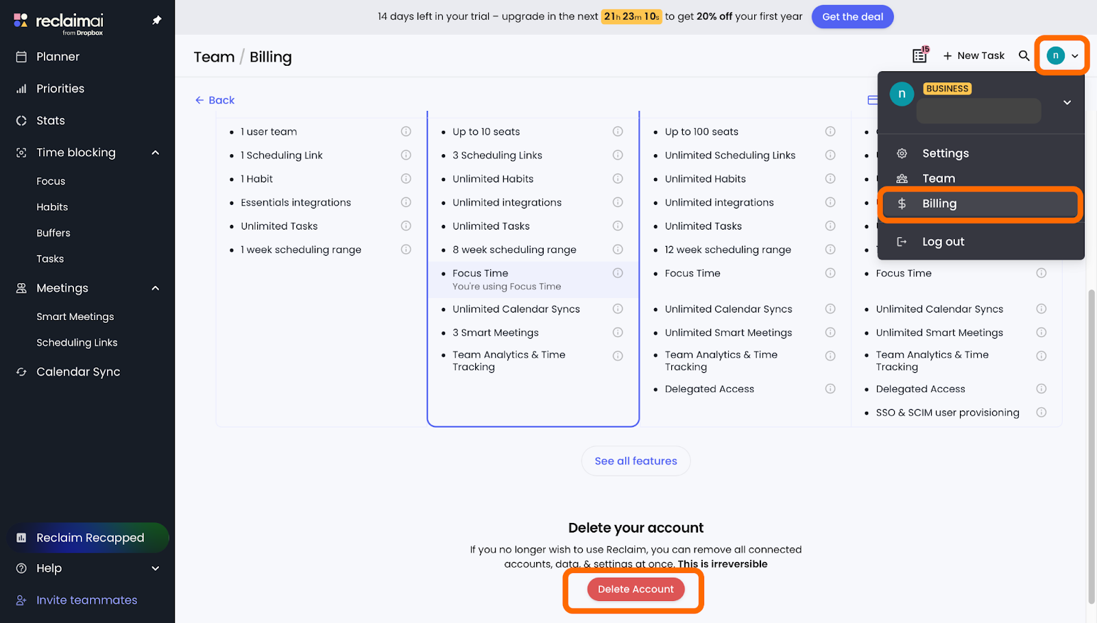Click the Delete Account button
Screen dimensions: 1097x623
(x=636, y=589)
